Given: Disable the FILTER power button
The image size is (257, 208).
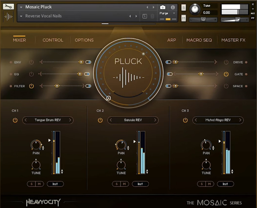Looking at the screenshot, I should (31, 86).
